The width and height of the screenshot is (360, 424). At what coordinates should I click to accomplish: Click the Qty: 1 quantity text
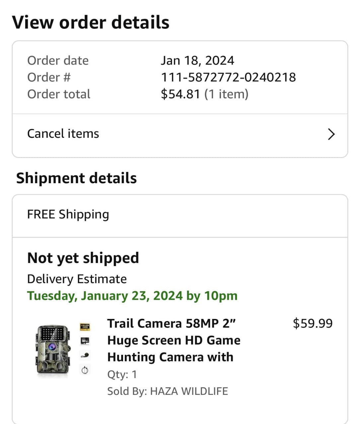[x=122, y=374]
